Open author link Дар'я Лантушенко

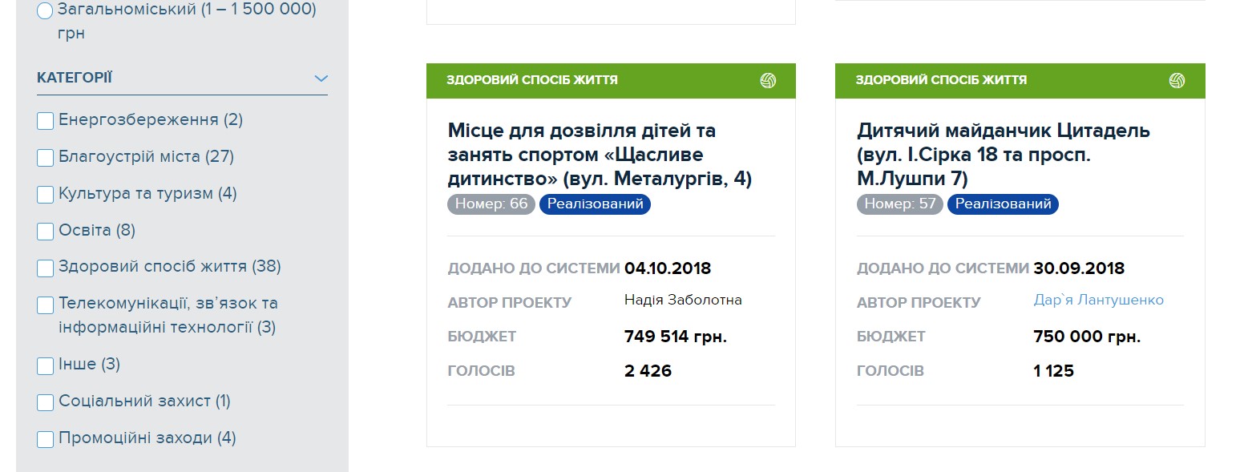1098,301
